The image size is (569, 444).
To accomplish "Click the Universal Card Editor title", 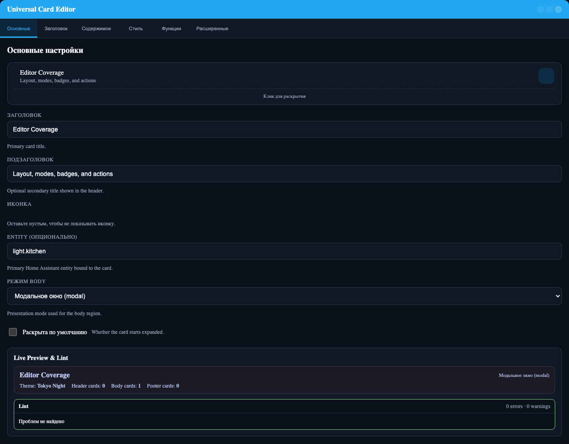I will [x=41, y=9].
